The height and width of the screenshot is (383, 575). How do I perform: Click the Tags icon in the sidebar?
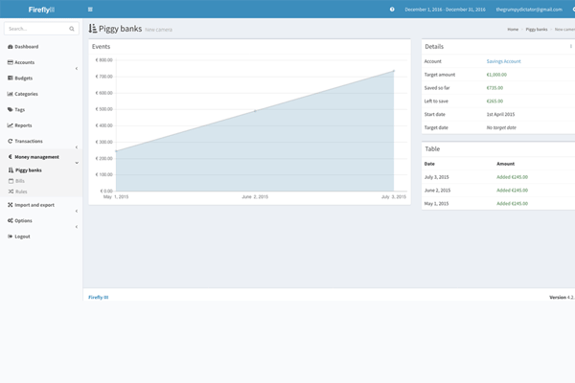tap(11, 109)
